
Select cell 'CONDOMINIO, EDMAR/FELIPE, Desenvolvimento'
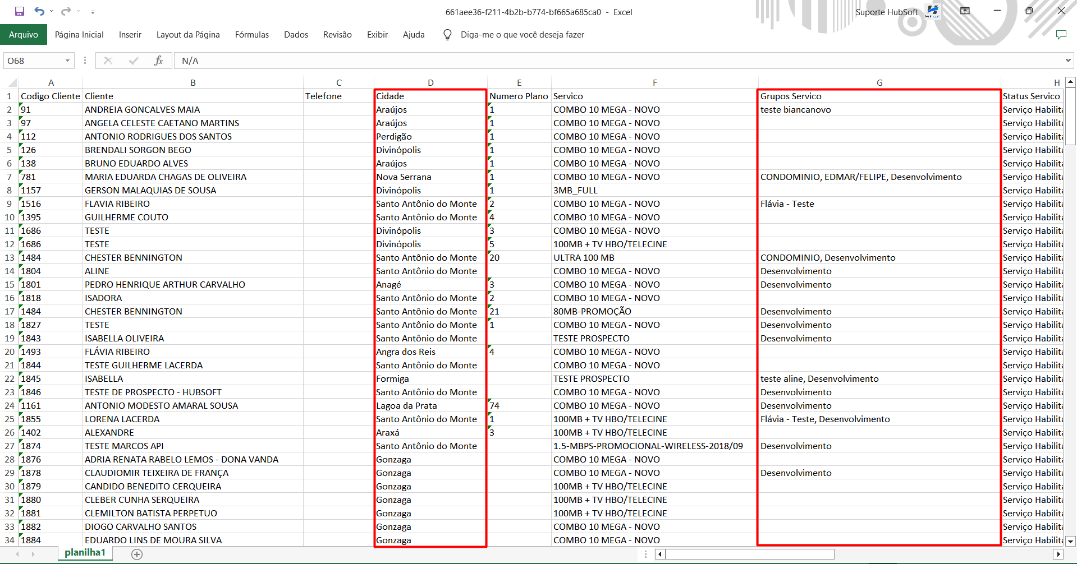coord(879,177)
